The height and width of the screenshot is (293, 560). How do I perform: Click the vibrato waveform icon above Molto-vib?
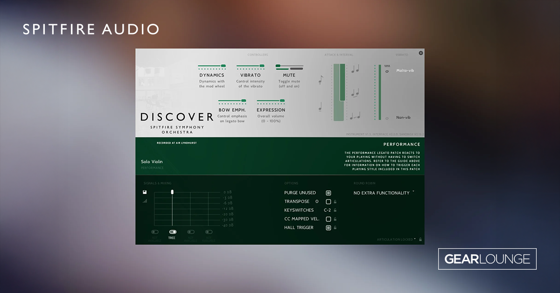(387, 66)
